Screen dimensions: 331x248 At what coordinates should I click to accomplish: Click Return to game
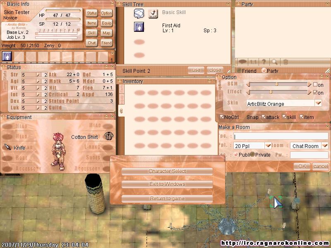167,198
